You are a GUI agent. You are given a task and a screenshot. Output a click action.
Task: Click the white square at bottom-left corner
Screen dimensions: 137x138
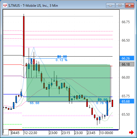(x=6, y=132)
